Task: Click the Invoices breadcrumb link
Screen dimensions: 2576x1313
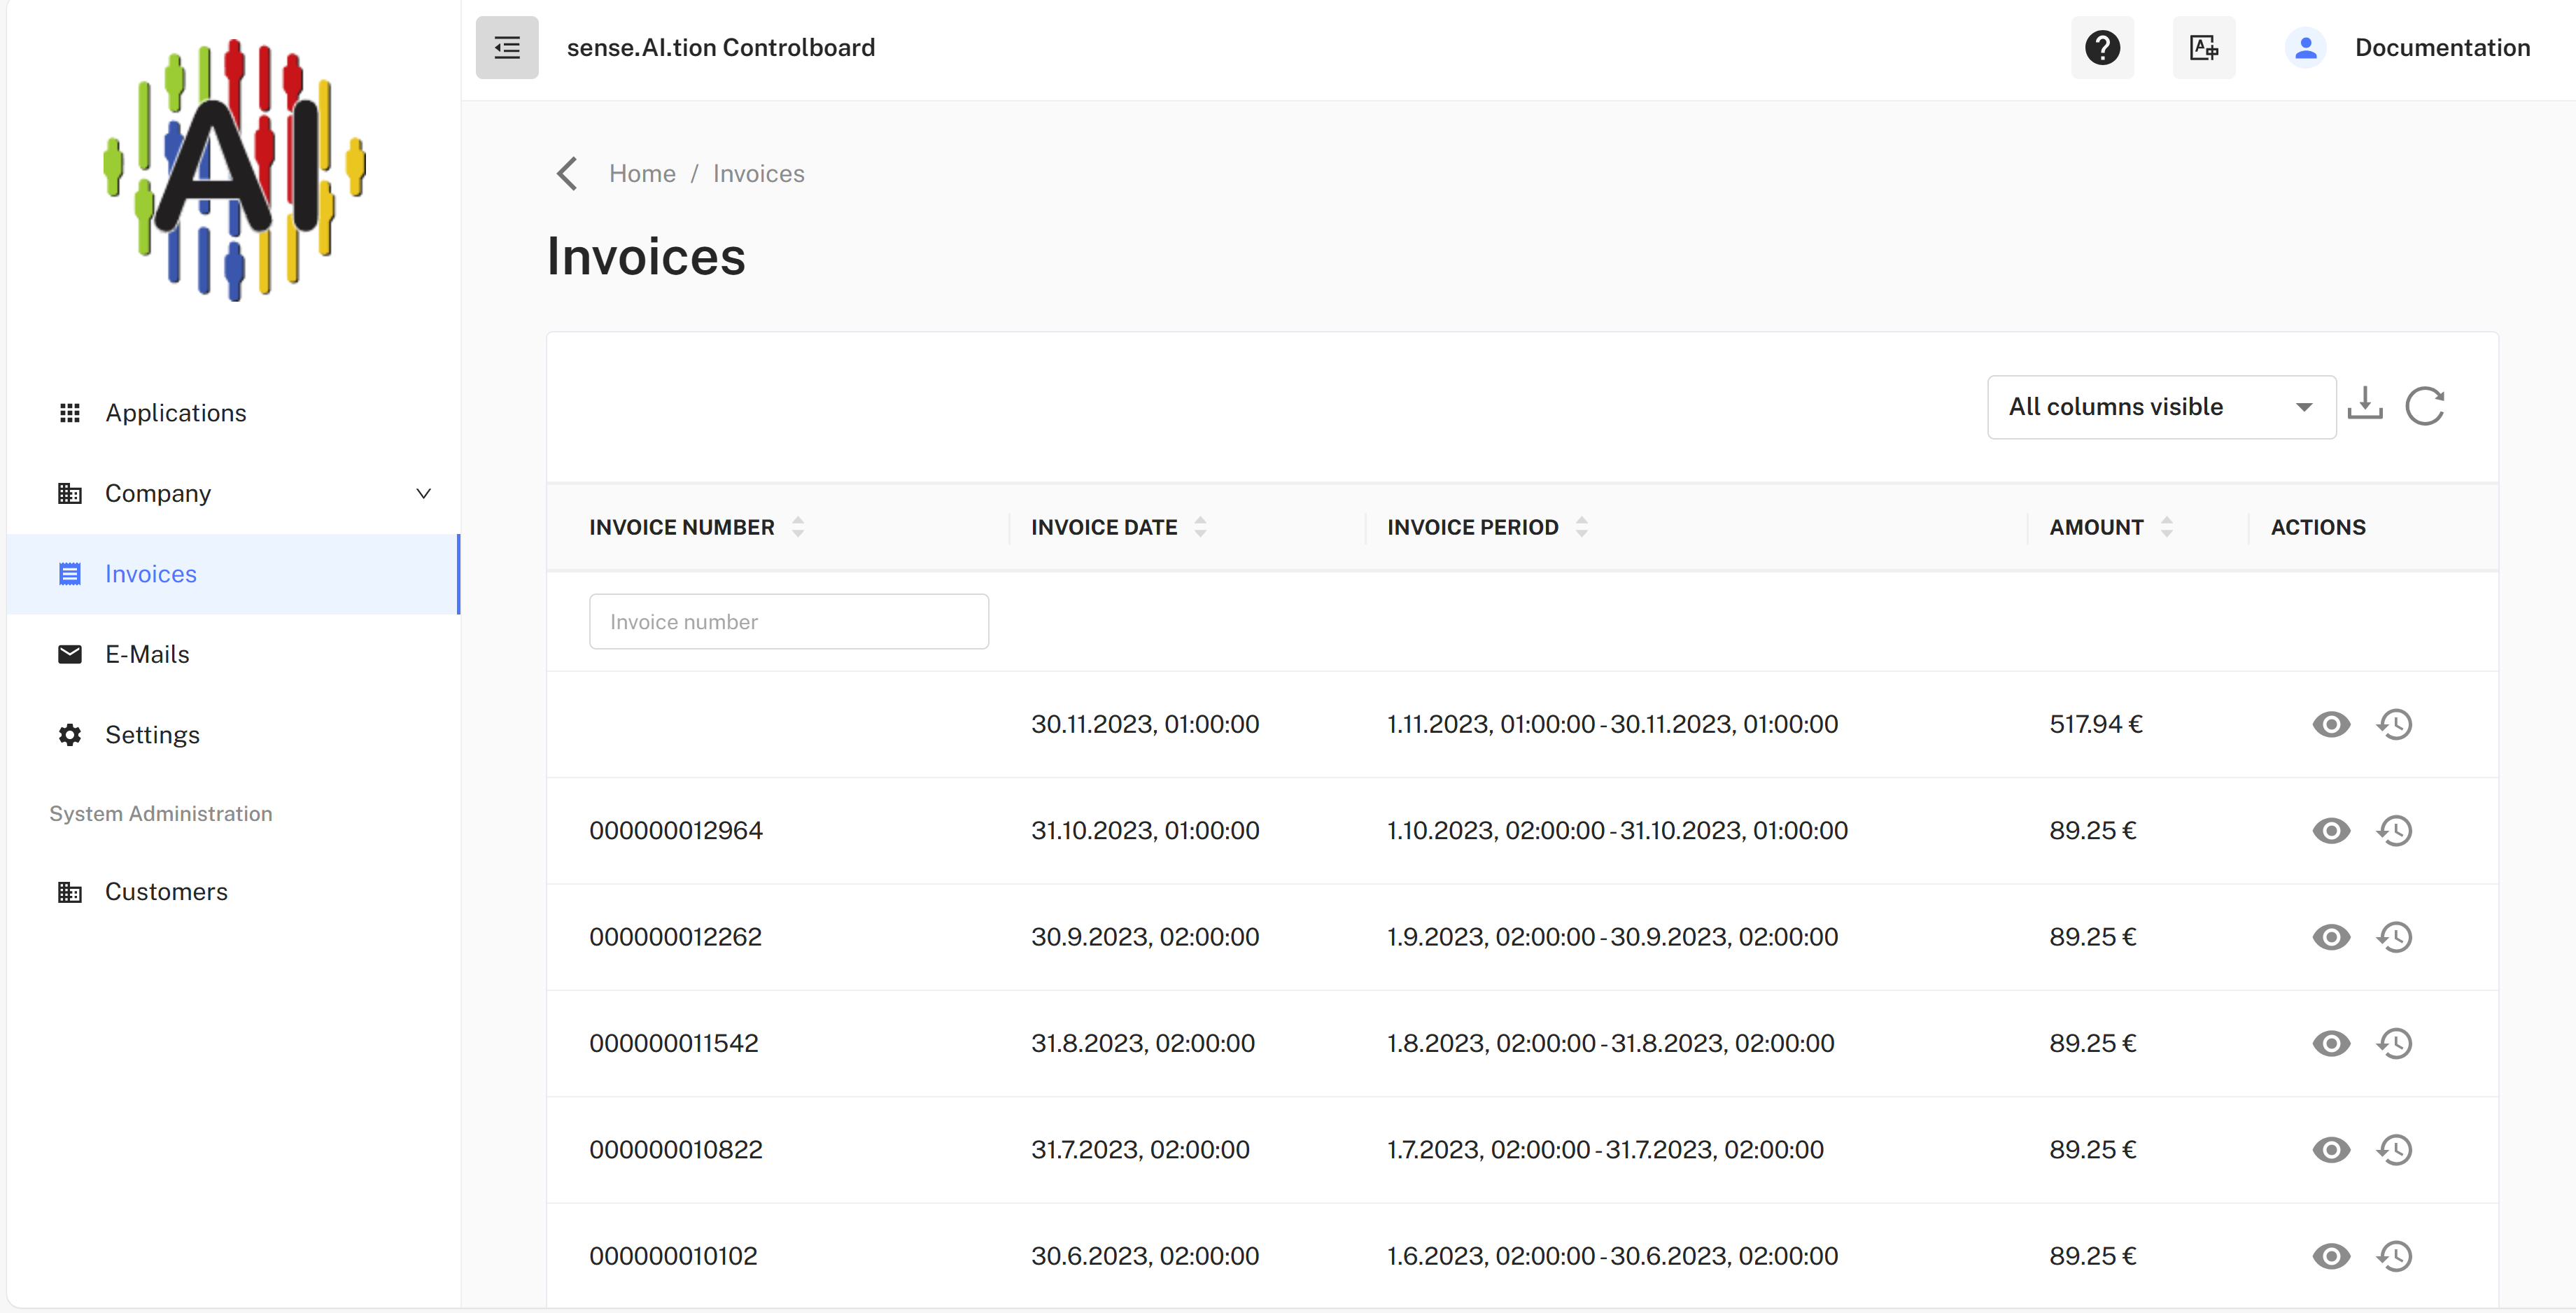Action: coord(758,174)
